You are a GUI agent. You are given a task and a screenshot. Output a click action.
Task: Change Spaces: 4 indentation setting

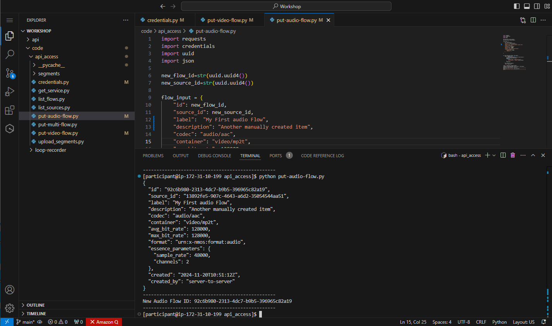(x=442, y=322)
